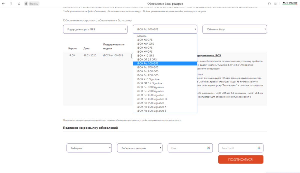Open the Радар-детекторы с GPS dropdown

coord(95,29)
